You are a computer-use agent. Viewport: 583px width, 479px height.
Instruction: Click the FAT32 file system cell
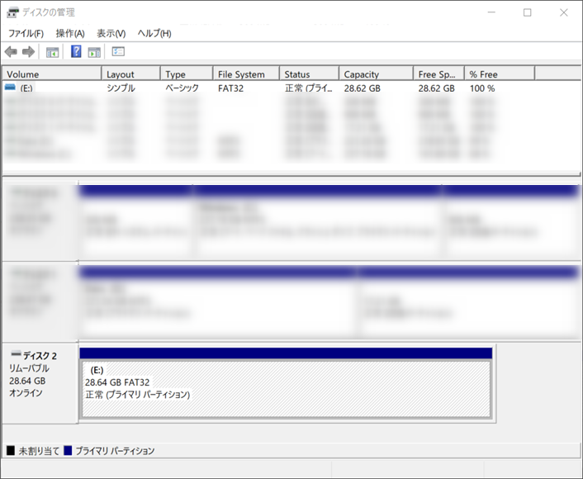231,88
